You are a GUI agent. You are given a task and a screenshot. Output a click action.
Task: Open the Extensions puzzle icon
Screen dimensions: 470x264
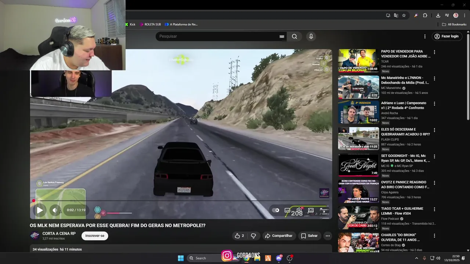(425, 15)
